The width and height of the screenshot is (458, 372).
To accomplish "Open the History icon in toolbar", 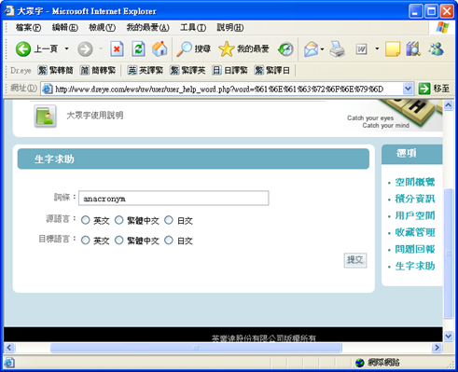I will tap(285, 49).
